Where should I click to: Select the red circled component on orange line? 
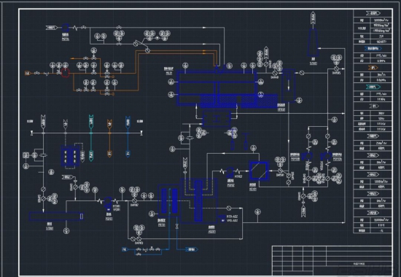[x=66, y=73]
